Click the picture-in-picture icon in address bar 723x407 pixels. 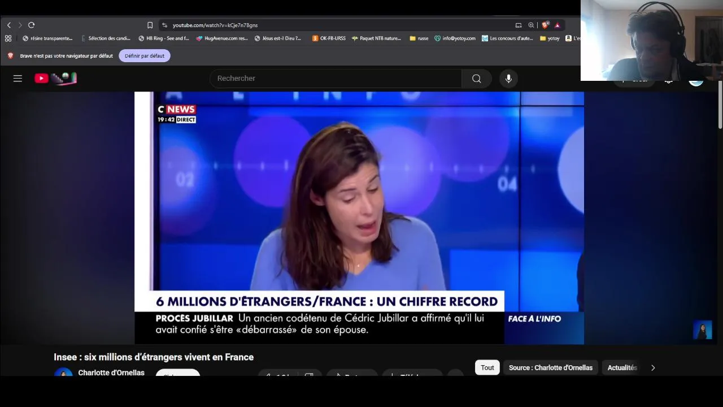(519, 25)
